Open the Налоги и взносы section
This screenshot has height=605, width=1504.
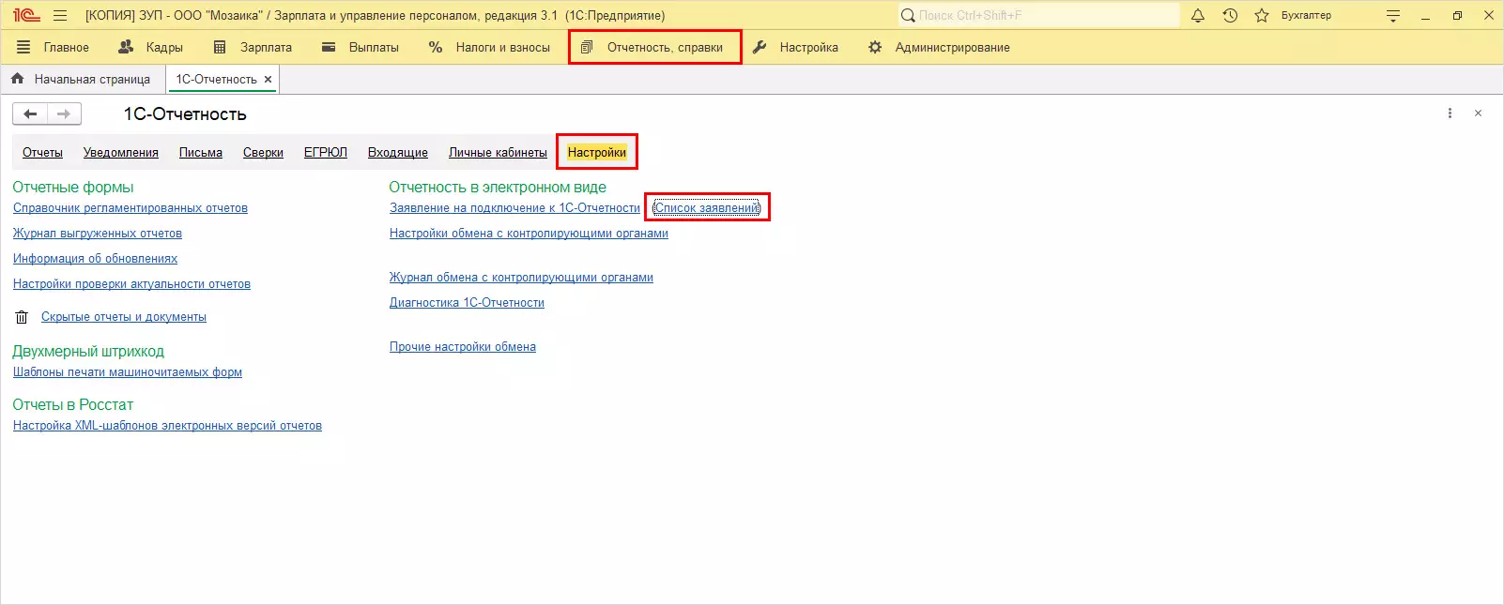(x=489, y=47)
